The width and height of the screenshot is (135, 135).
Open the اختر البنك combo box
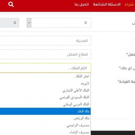[45, 68]
